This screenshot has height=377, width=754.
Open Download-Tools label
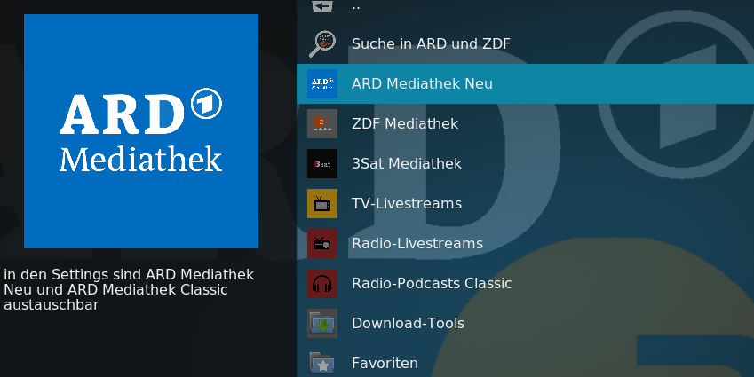409,323
